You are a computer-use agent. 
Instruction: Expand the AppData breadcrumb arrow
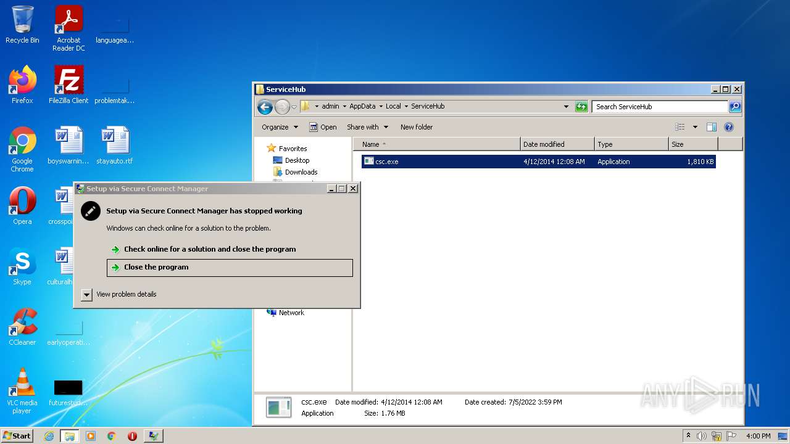coord(381,106)
